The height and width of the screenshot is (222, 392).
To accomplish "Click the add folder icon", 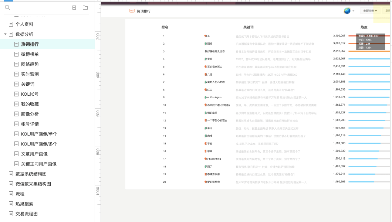I will pyautogui.click(x=85, y=8).
